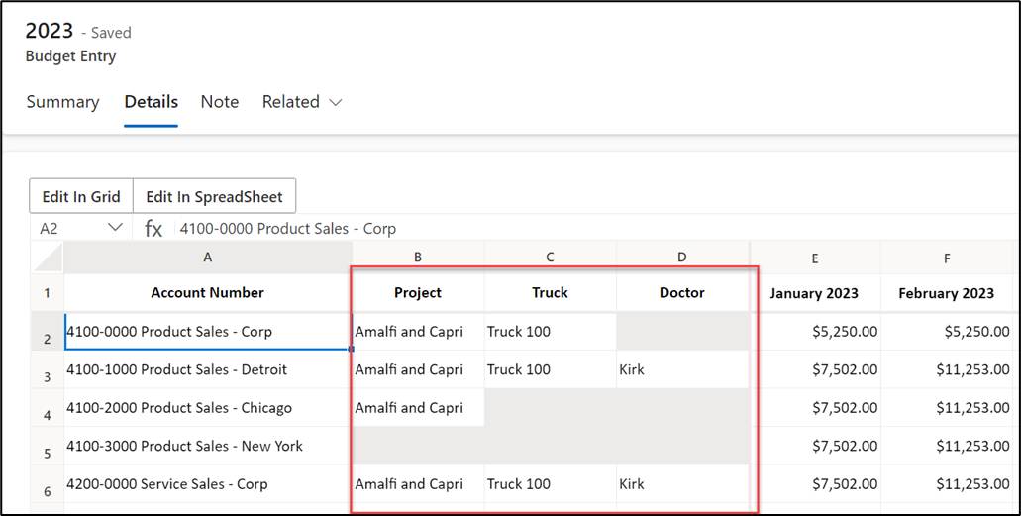Click the Account Number header cell

(x=208, y=292)
